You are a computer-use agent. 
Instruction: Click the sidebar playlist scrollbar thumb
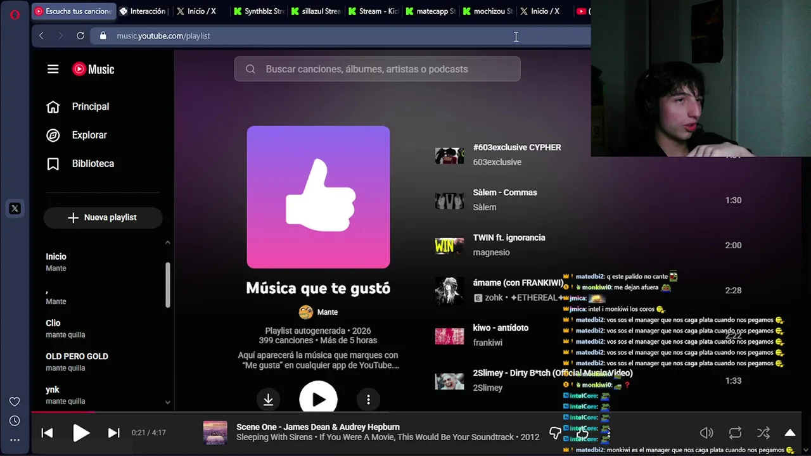(168, 285)
